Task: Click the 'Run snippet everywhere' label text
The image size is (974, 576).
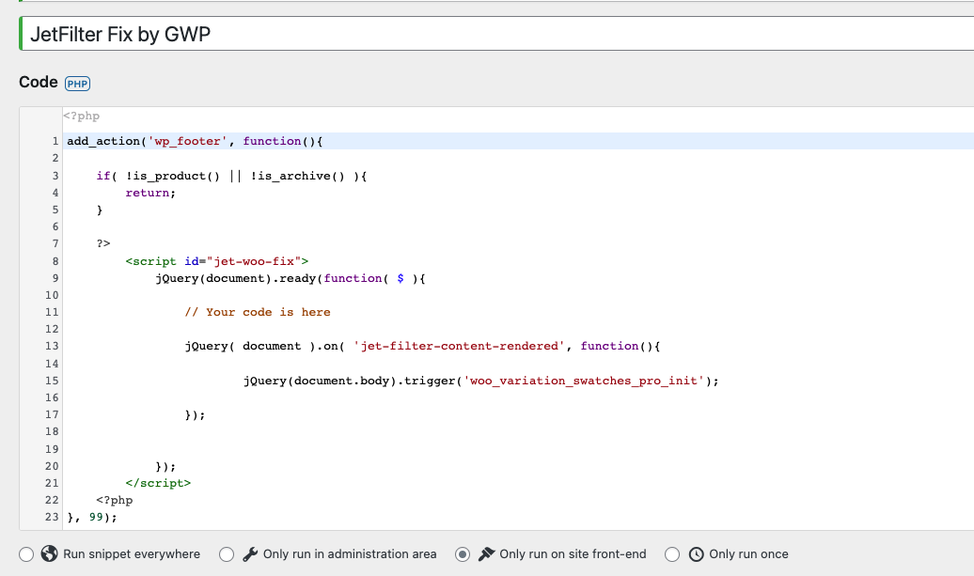Action: (132, 553)
